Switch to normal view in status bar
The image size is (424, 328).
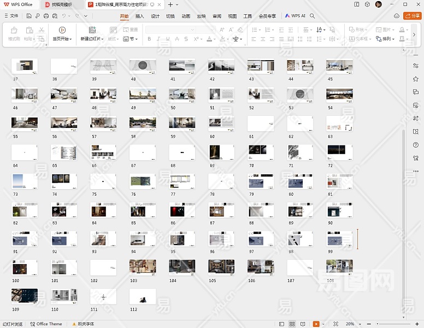tap(282, 324)
